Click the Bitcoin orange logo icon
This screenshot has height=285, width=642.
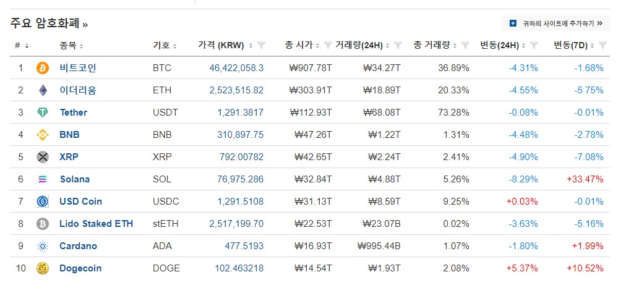(43, 68)
